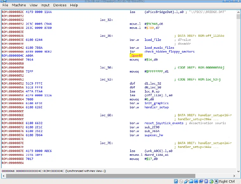Click the 00000068 offset in status bar

8,171
